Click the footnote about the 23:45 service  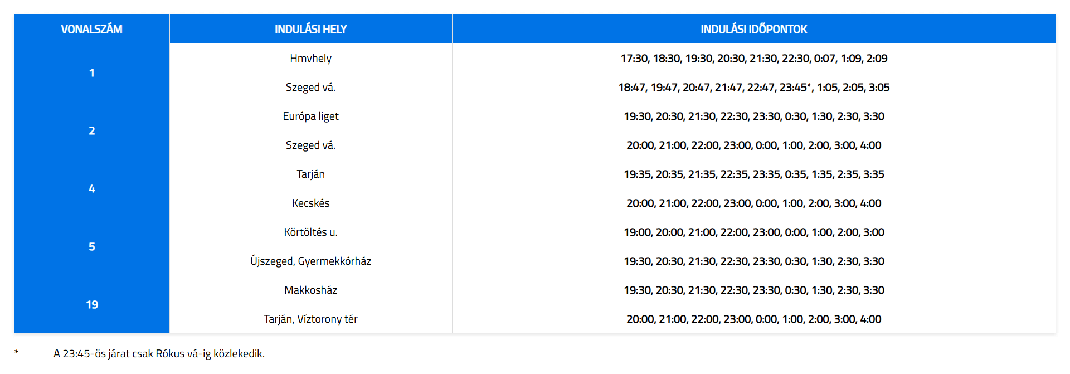pos(159,353)
